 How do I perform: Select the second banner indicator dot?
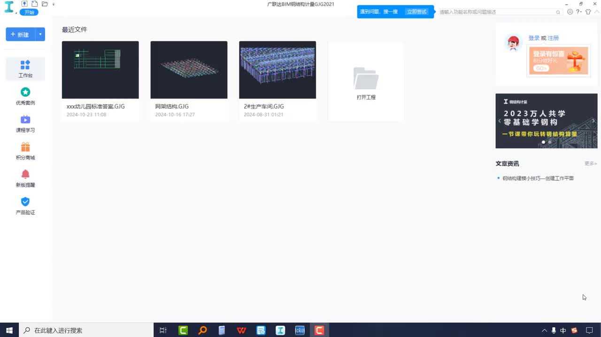[550, 142]
